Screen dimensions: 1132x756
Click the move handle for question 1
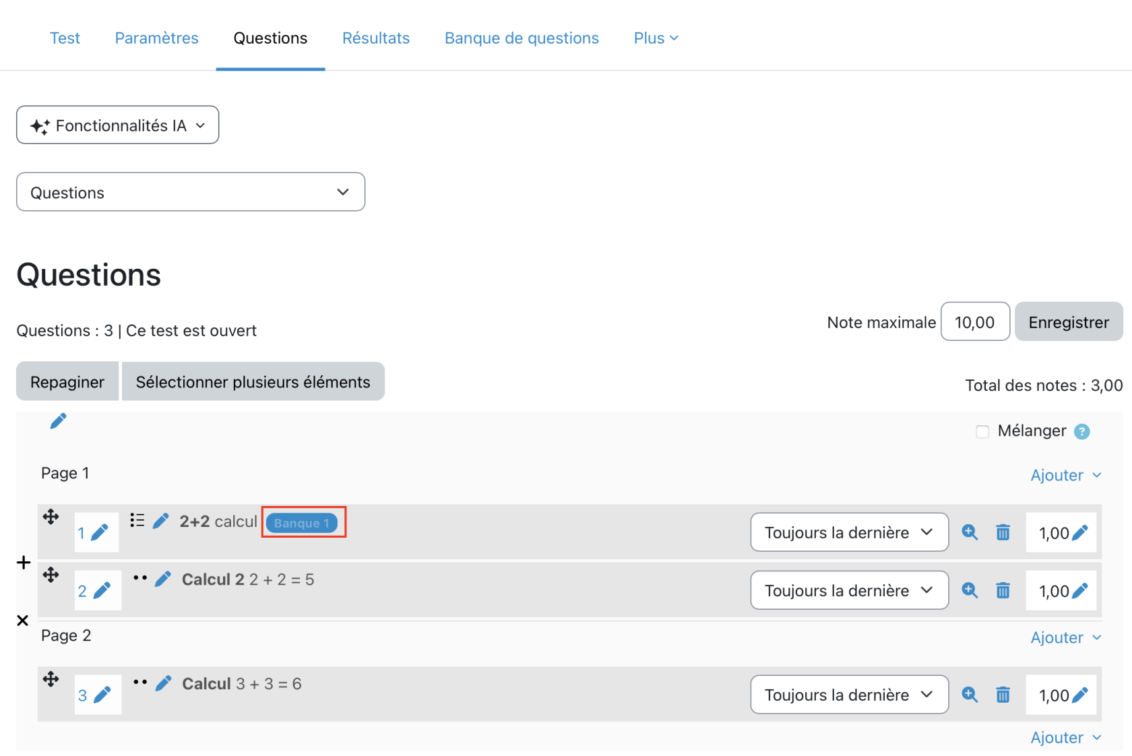(51, 517)
